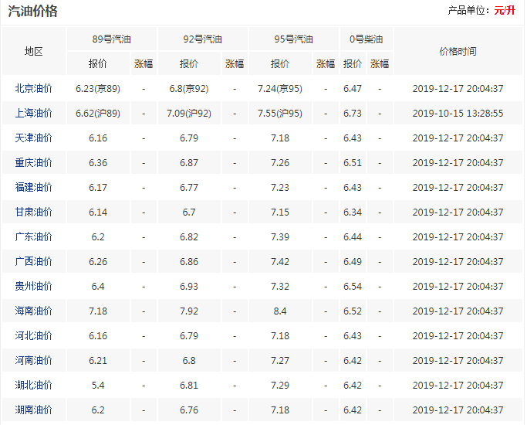Open 福建油价 price page
Viewport: 527px width, 425px height.
(34, 187)
